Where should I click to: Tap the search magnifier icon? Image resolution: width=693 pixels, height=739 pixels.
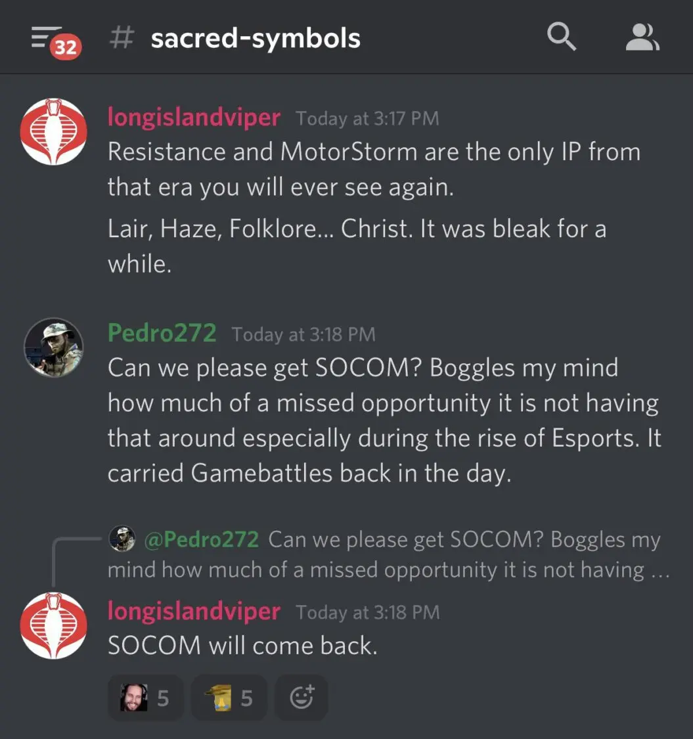[562, 36]
